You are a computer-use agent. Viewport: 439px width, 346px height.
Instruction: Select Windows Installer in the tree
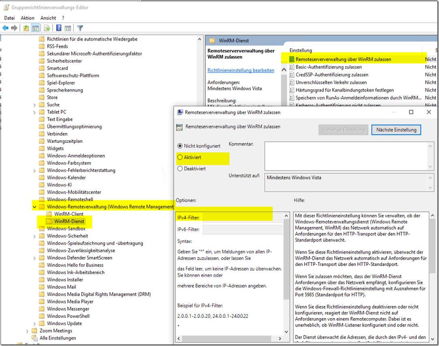65,279
